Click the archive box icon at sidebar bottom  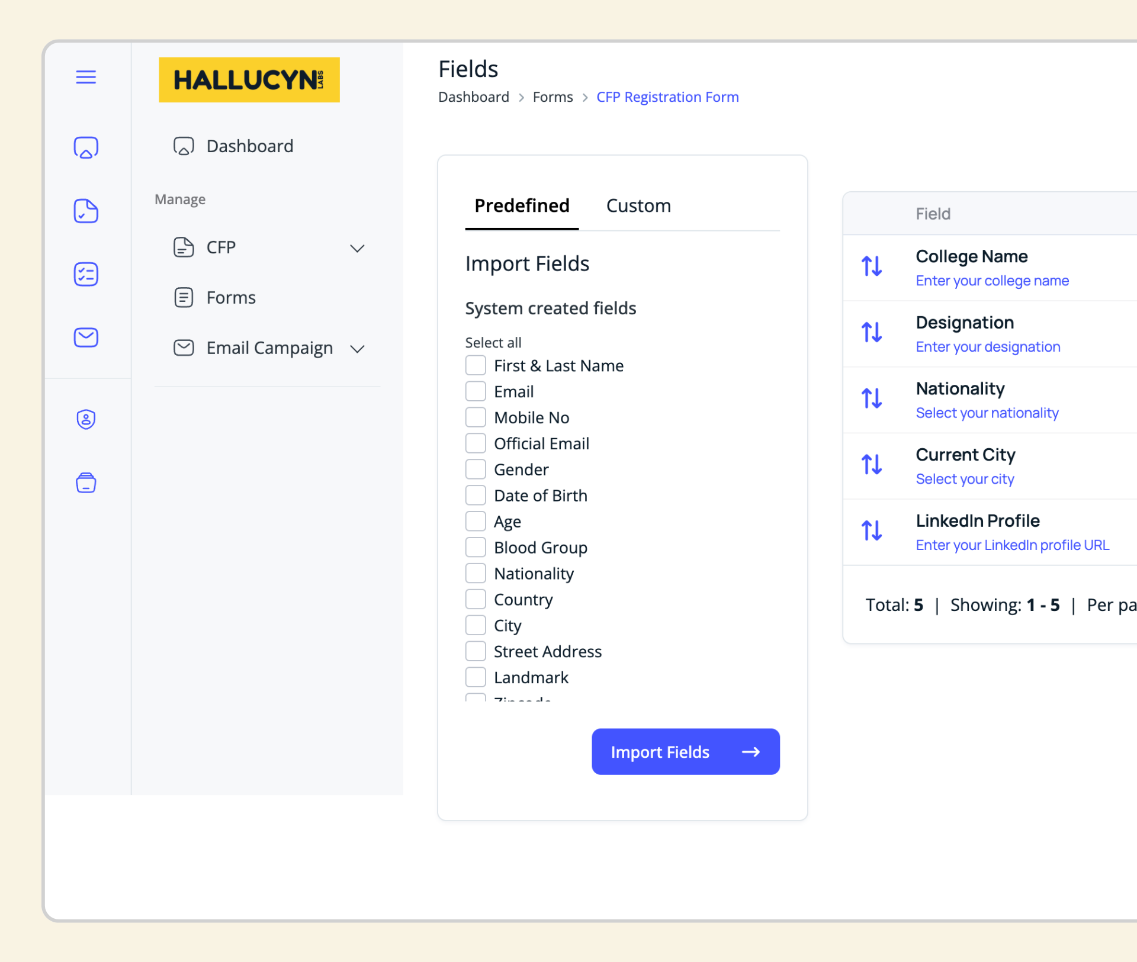click(86, 482)
